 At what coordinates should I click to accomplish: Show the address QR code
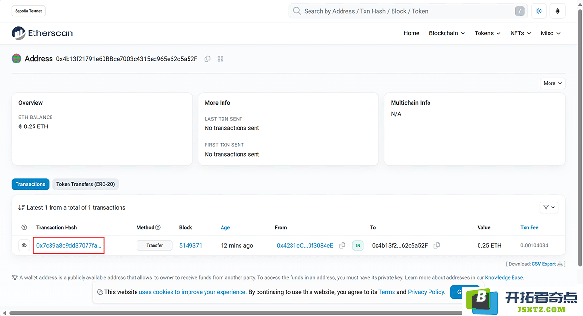pos(220,59)
